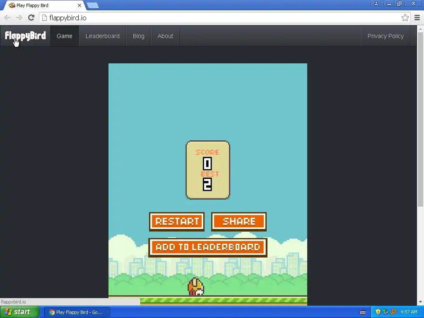Click the safely remove hardware tray icon
This screenshot has height=318, width=424.
(385, 312)
